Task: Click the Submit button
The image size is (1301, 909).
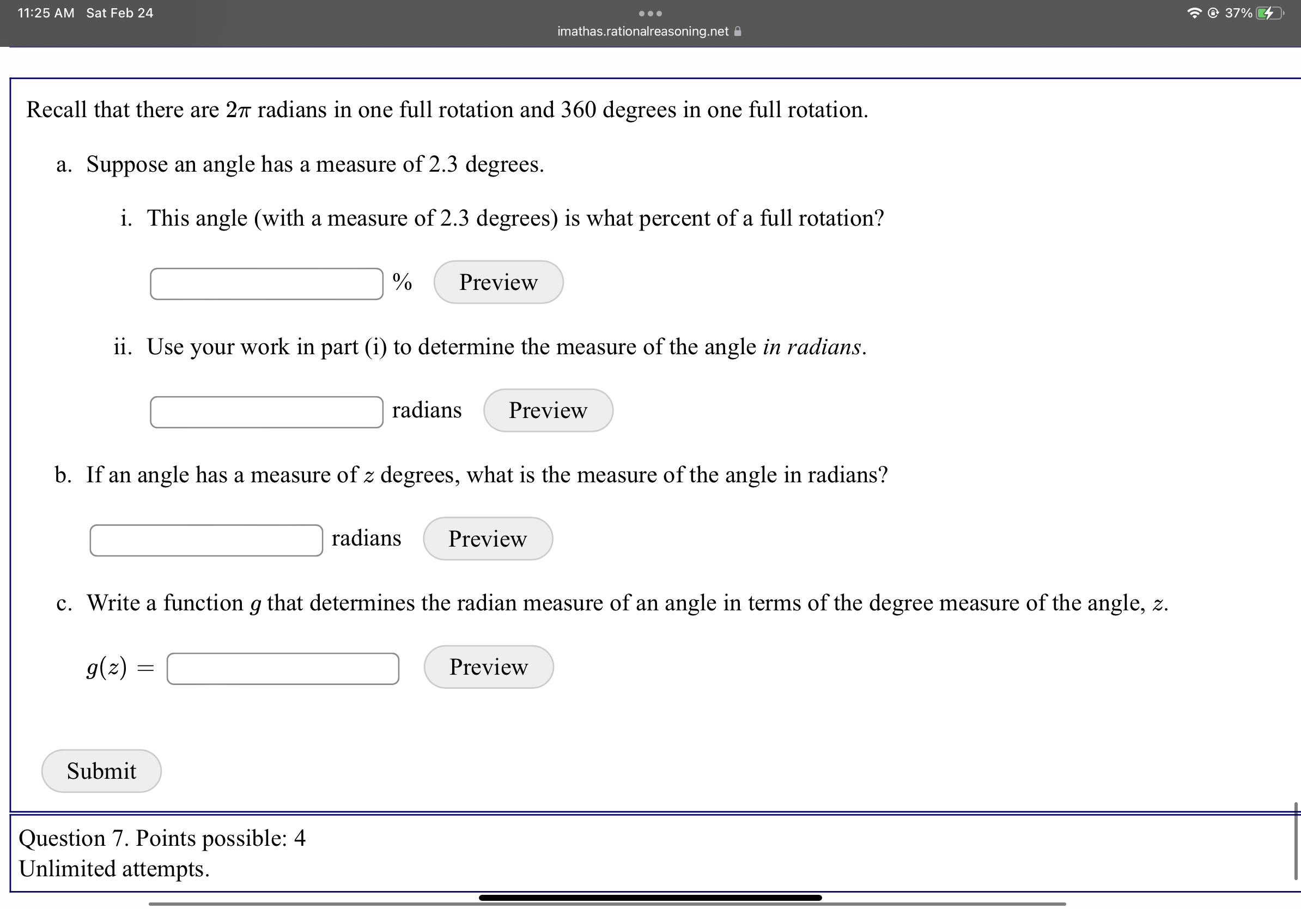Action: 101,771
